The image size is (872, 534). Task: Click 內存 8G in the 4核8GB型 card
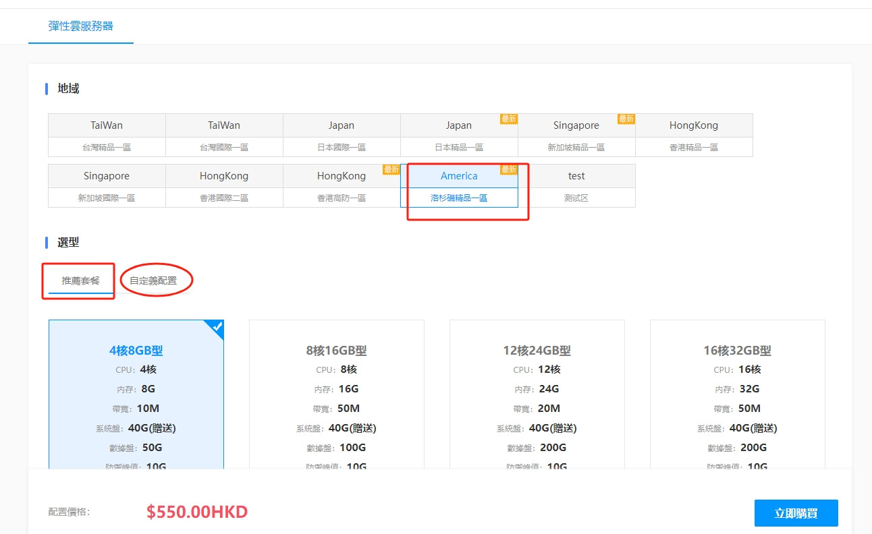point(136,389)
